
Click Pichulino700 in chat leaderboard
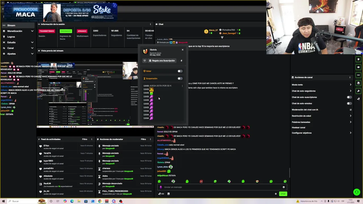(x=229, y=30)
